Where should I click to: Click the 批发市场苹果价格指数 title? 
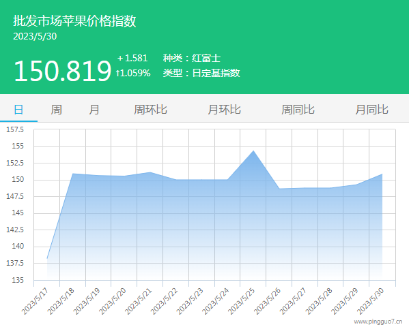[x=74, y=21]
